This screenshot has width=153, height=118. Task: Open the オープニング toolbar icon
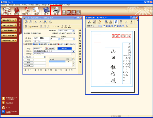[7, 11]
